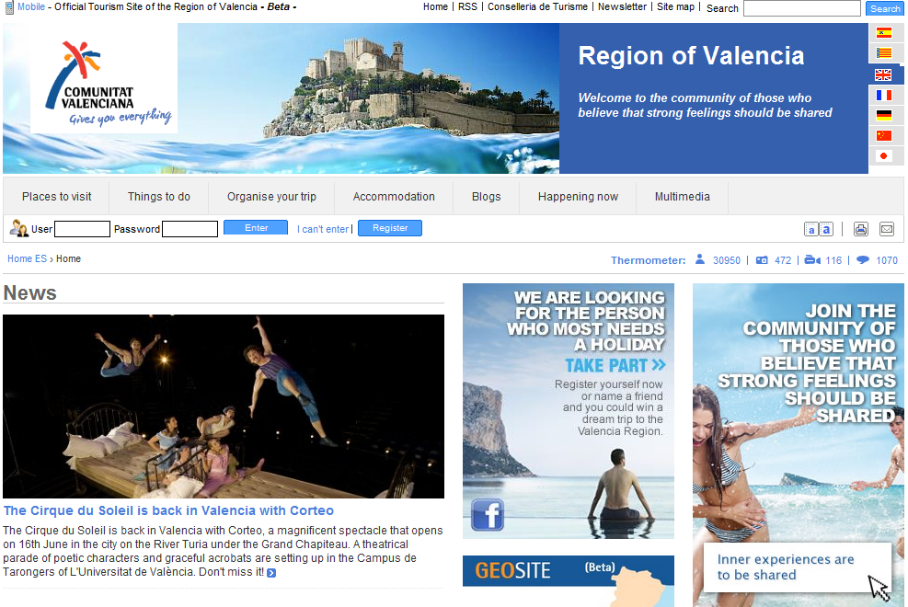Open the Happening now menu
Image resolution: width=908 pixels, height=607 pixels.
[x=578, y=197]
